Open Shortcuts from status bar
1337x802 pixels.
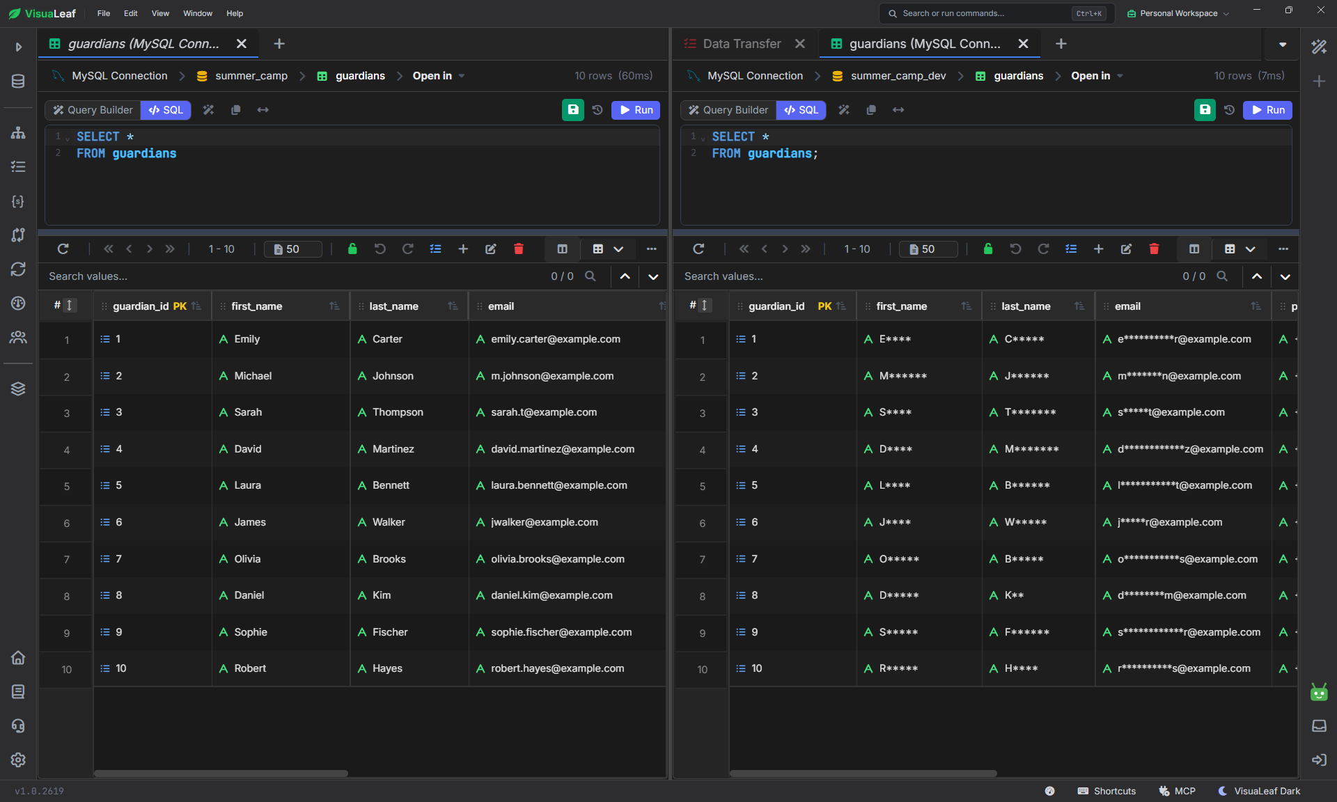(x=1107, y=791)
